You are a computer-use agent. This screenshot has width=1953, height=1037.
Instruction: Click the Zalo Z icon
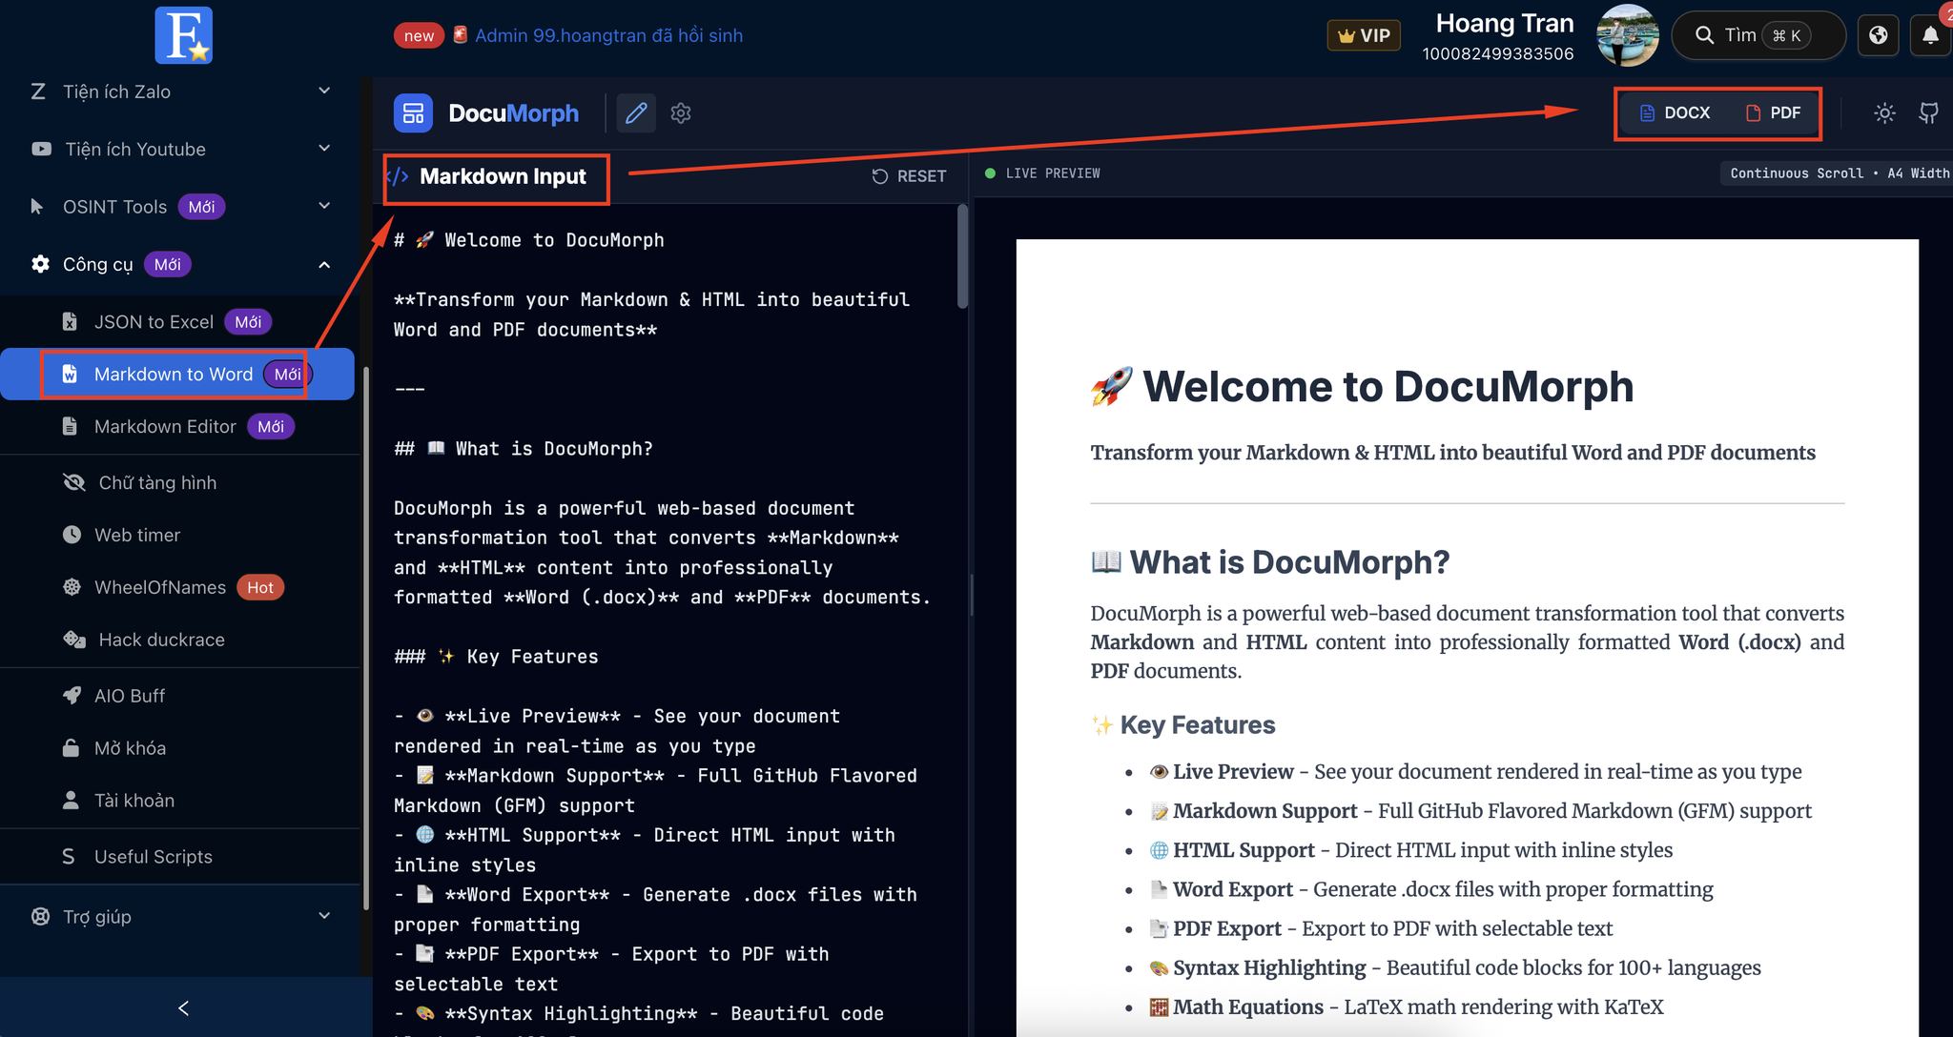38,91
